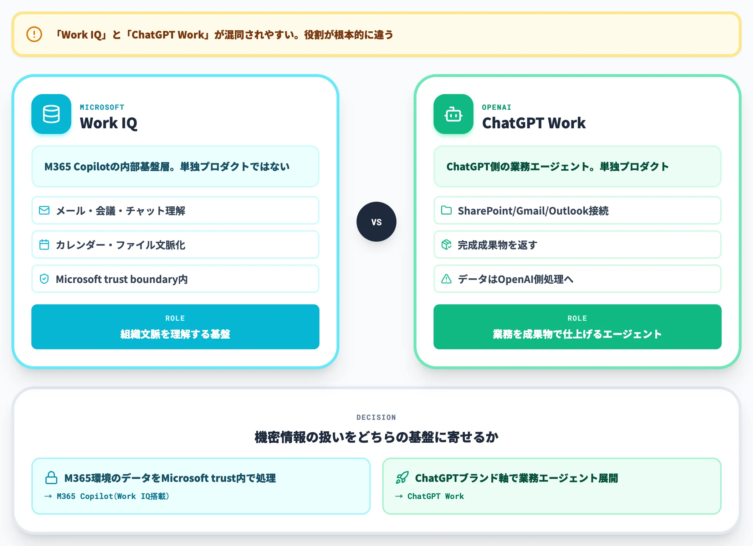The width and height of the screenshot is (753, 546).
Task: Click the メール・会議・チャット理解 row
Action: (x=175, y=210)
